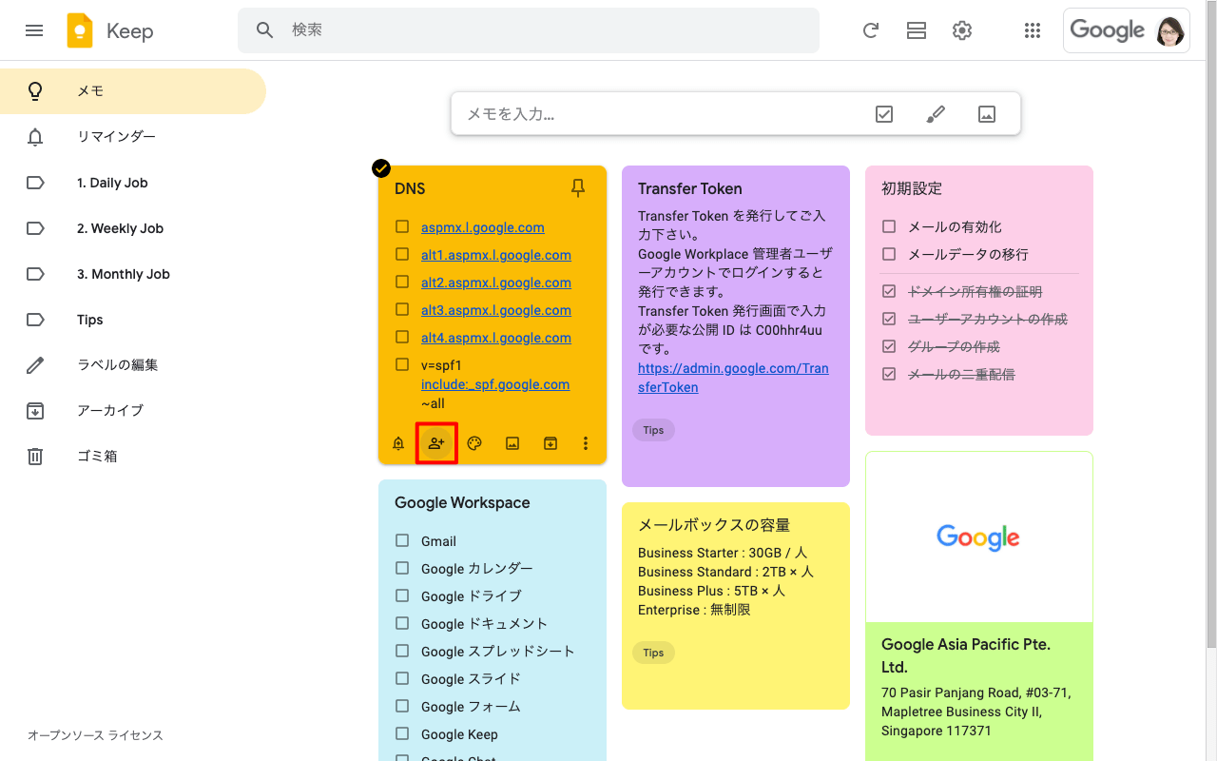This screenshot has width=1217, height=761.
Task: Switch to list view layout
Action: coord(917,30)
